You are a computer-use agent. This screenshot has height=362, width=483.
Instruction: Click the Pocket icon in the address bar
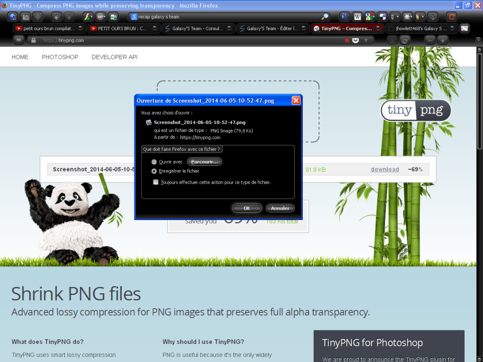coord(356,41)
